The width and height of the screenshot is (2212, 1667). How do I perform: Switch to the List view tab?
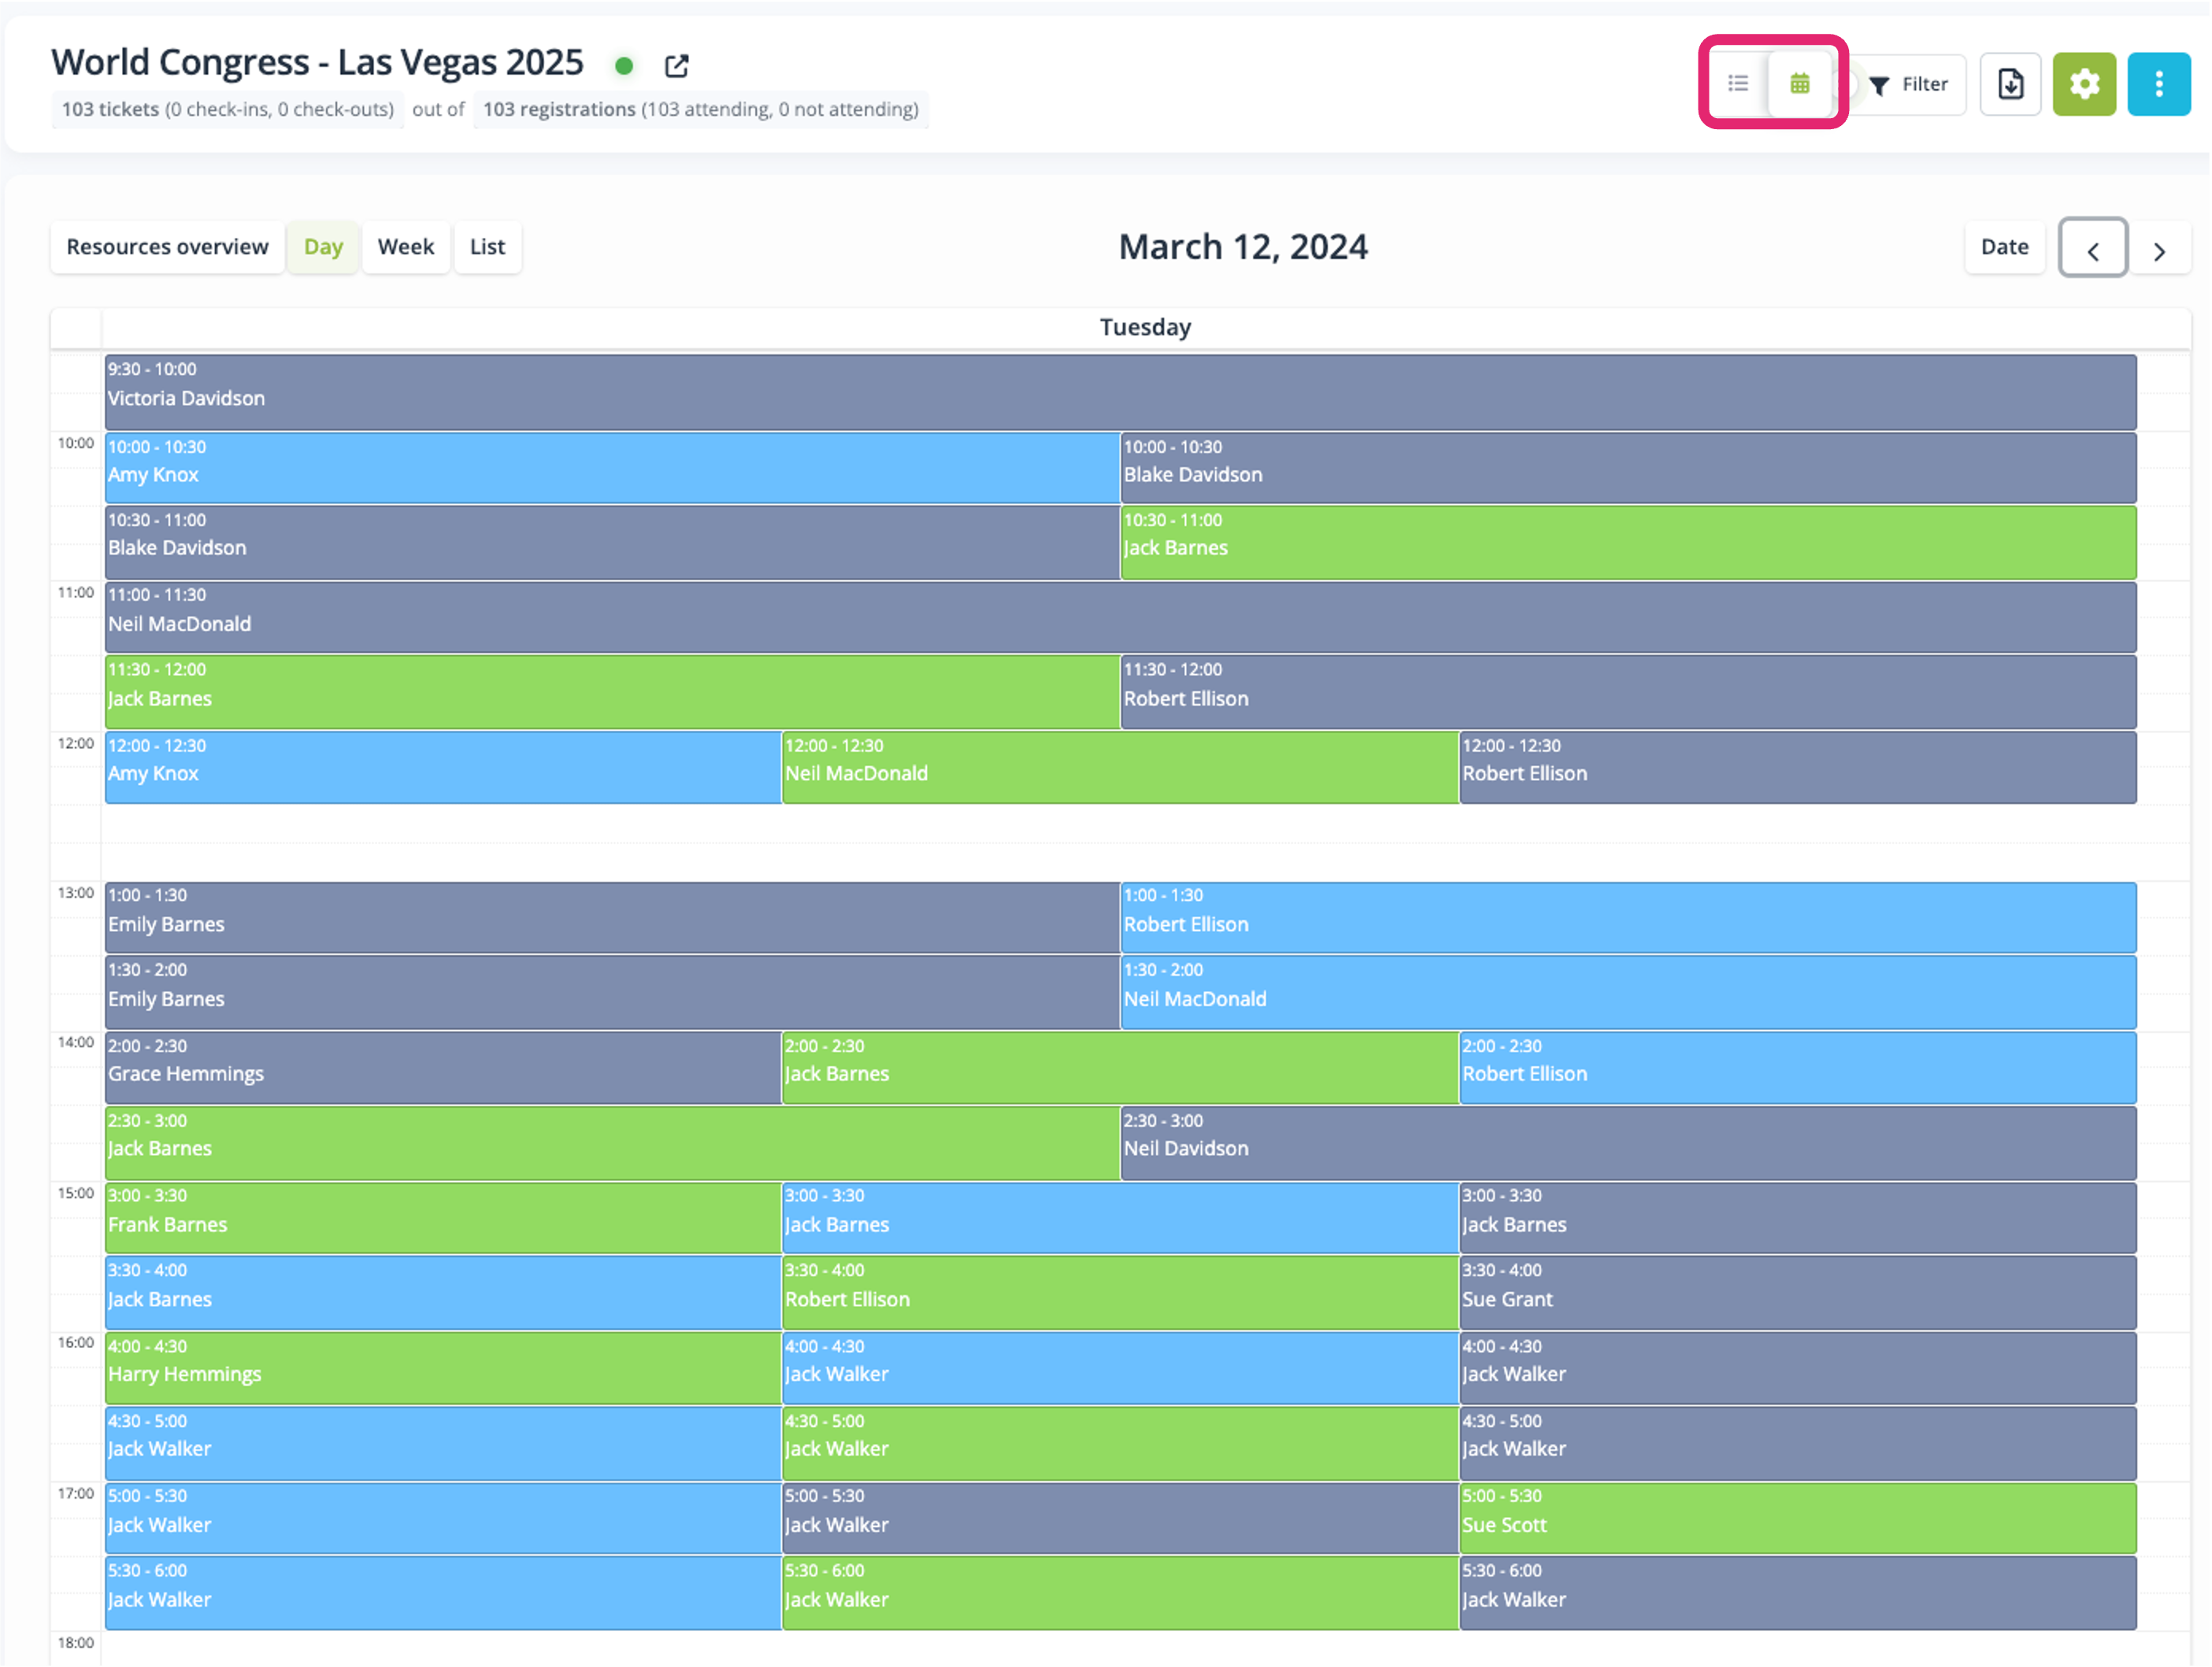pyautogui.click(x=487, y=247)
